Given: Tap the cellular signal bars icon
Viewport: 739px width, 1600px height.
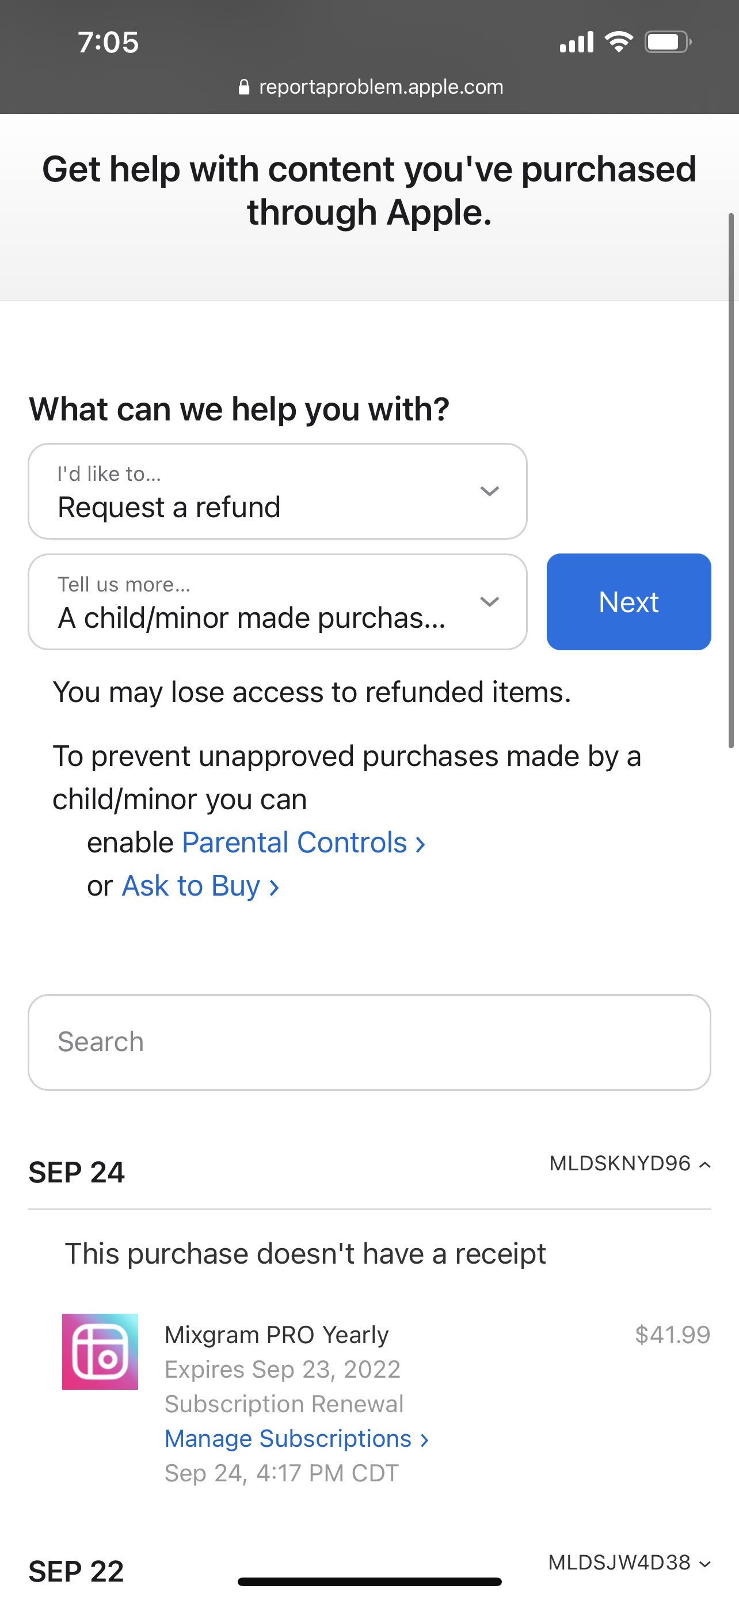Looking at the screenshot, I should 577,42.
